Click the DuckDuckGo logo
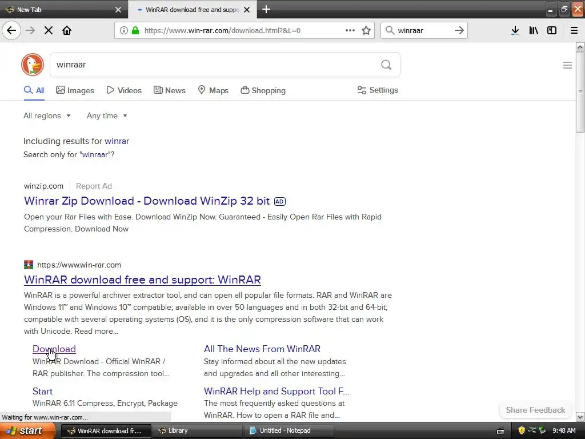 tap(33, 65)
